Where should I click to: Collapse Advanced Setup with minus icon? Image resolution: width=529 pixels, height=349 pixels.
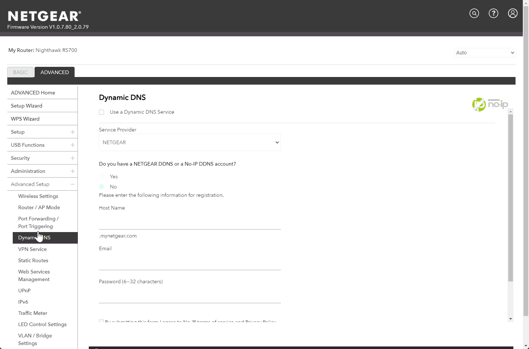click(72, 184)
